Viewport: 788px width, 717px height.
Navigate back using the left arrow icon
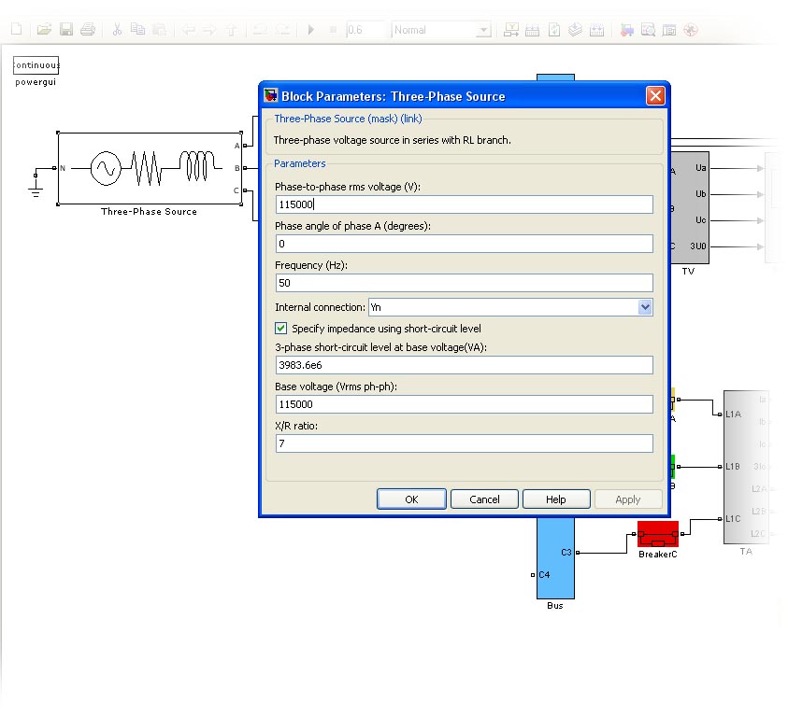[189, 30]
